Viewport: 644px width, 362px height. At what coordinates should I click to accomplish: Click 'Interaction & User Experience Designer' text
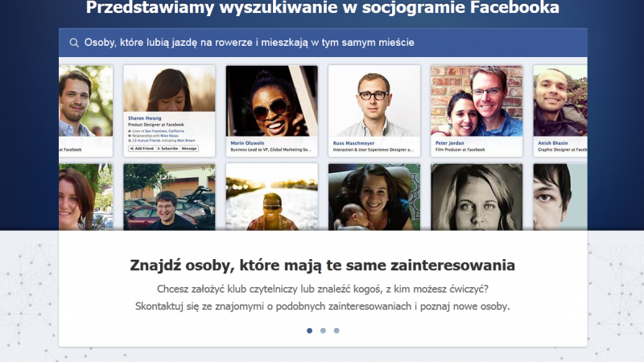tap(373, 150)
